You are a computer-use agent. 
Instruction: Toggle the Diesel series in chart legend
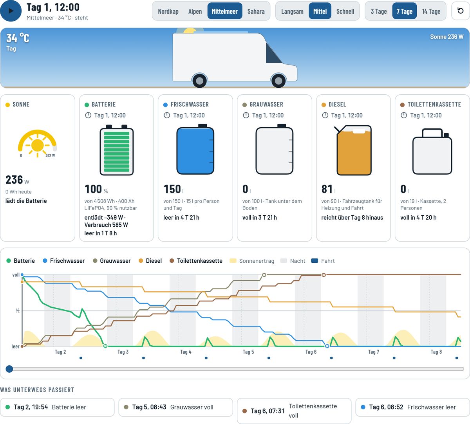[x=150, y=261]
